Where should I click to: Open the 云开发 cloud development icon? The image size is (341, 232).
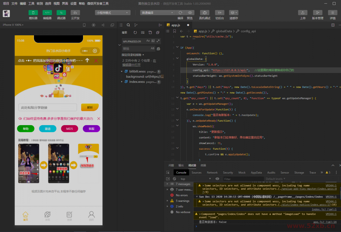tap(75, 13)
